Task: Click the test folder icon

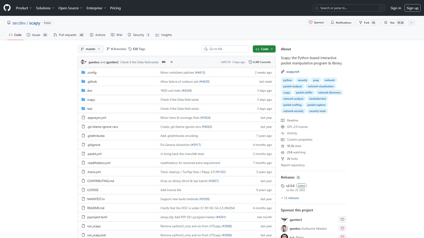Action: click(x=83, y=109)
